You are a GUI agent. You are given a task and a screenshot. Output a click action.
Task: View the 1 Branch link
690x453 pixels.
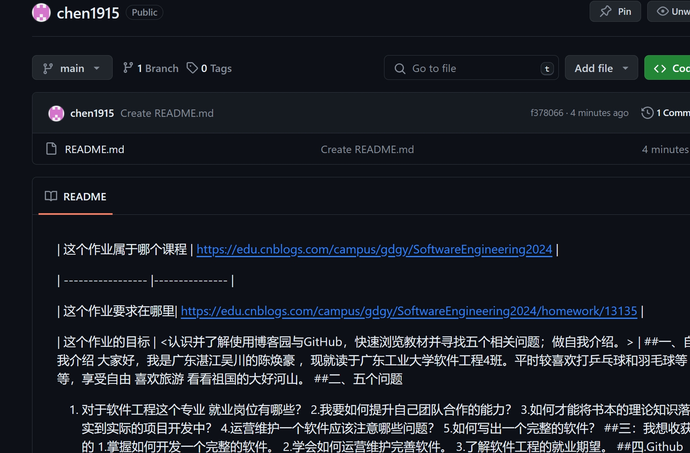151,68
